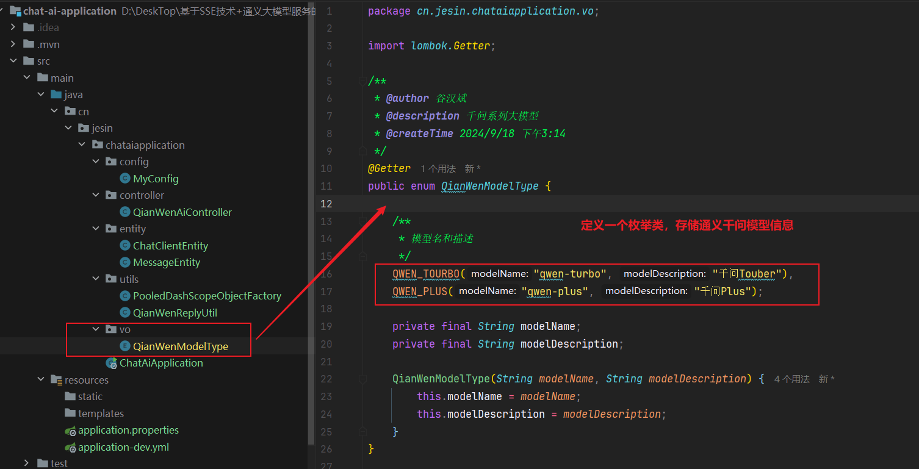Viewport: 919px width, 469px height.
Task: Select ChatAiApplication main class
Action: pos(161,363)
